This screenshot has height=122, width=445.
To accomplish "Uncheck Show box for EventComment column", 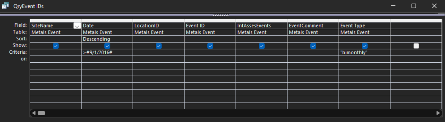I will (313, 46).
